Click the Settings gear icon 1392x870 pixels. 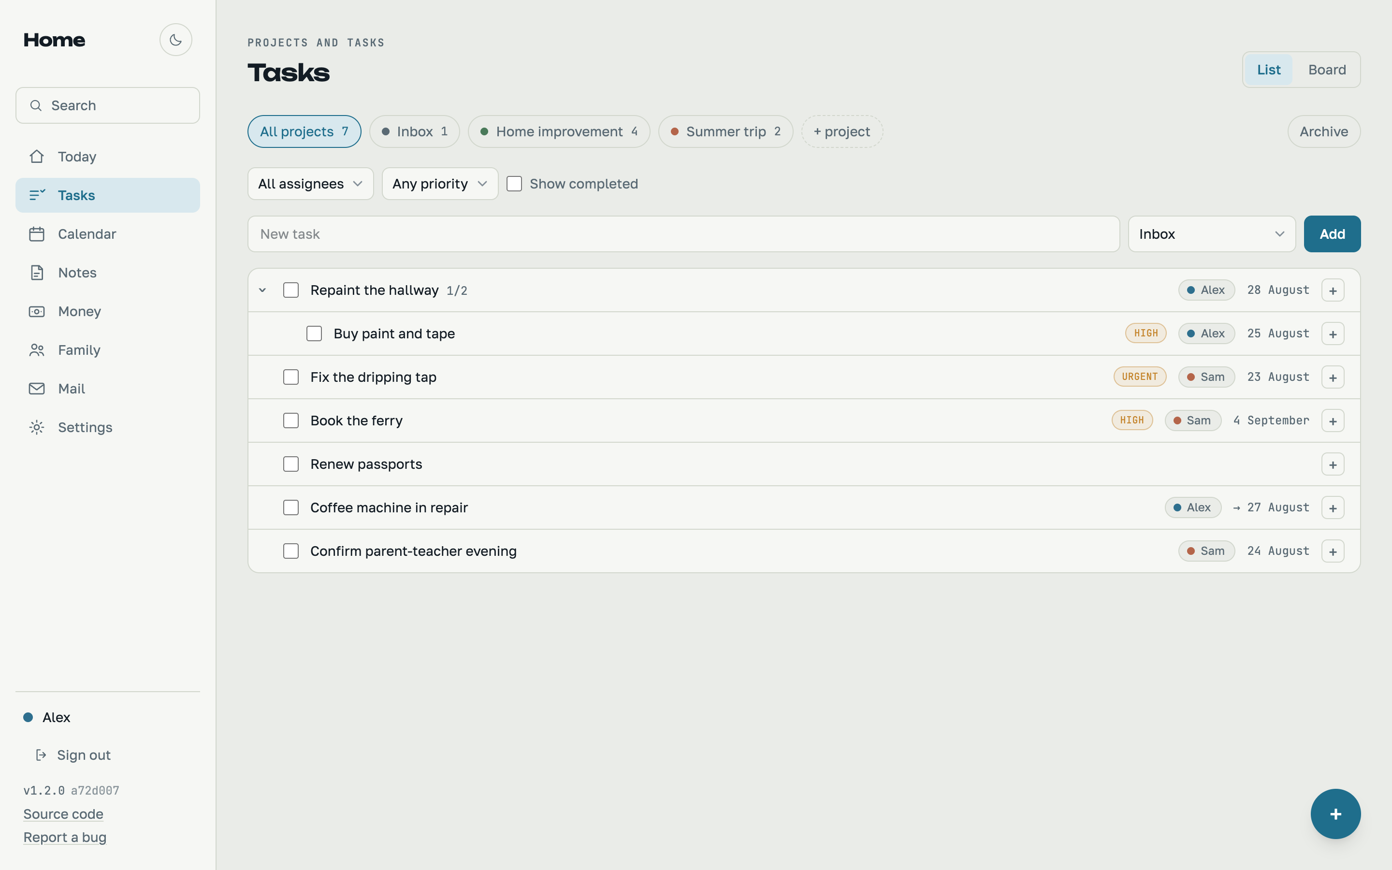point(37,427)
